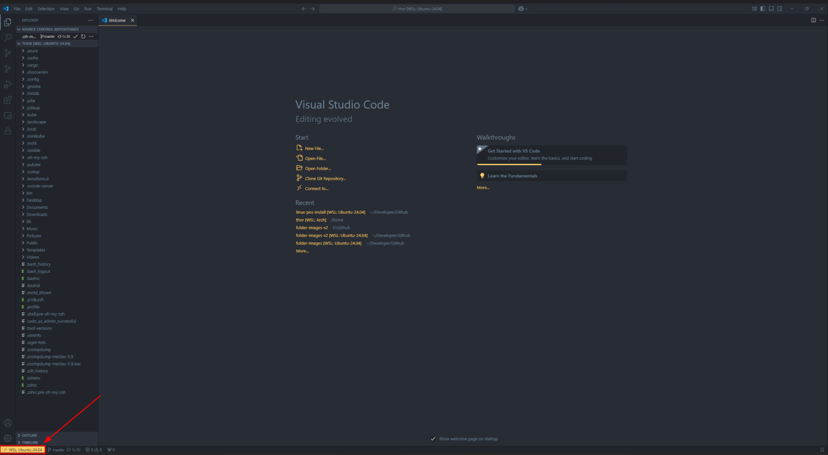Uncheck Show welcome page on startup

point(433,439)
